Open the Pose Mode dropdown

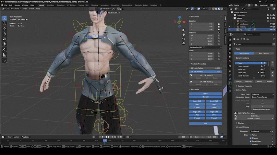click(15, 9)
